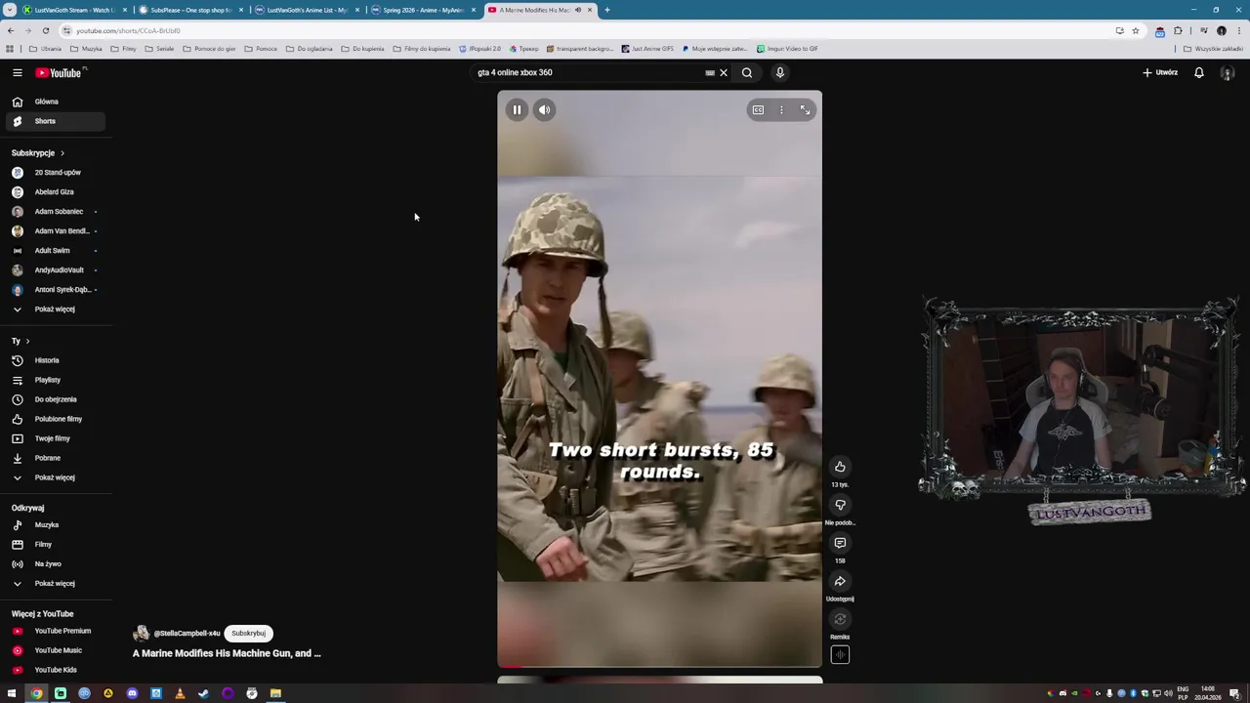Screen dimensions: 1250x703
Task: Dislike this short
Action: (840, 505)
